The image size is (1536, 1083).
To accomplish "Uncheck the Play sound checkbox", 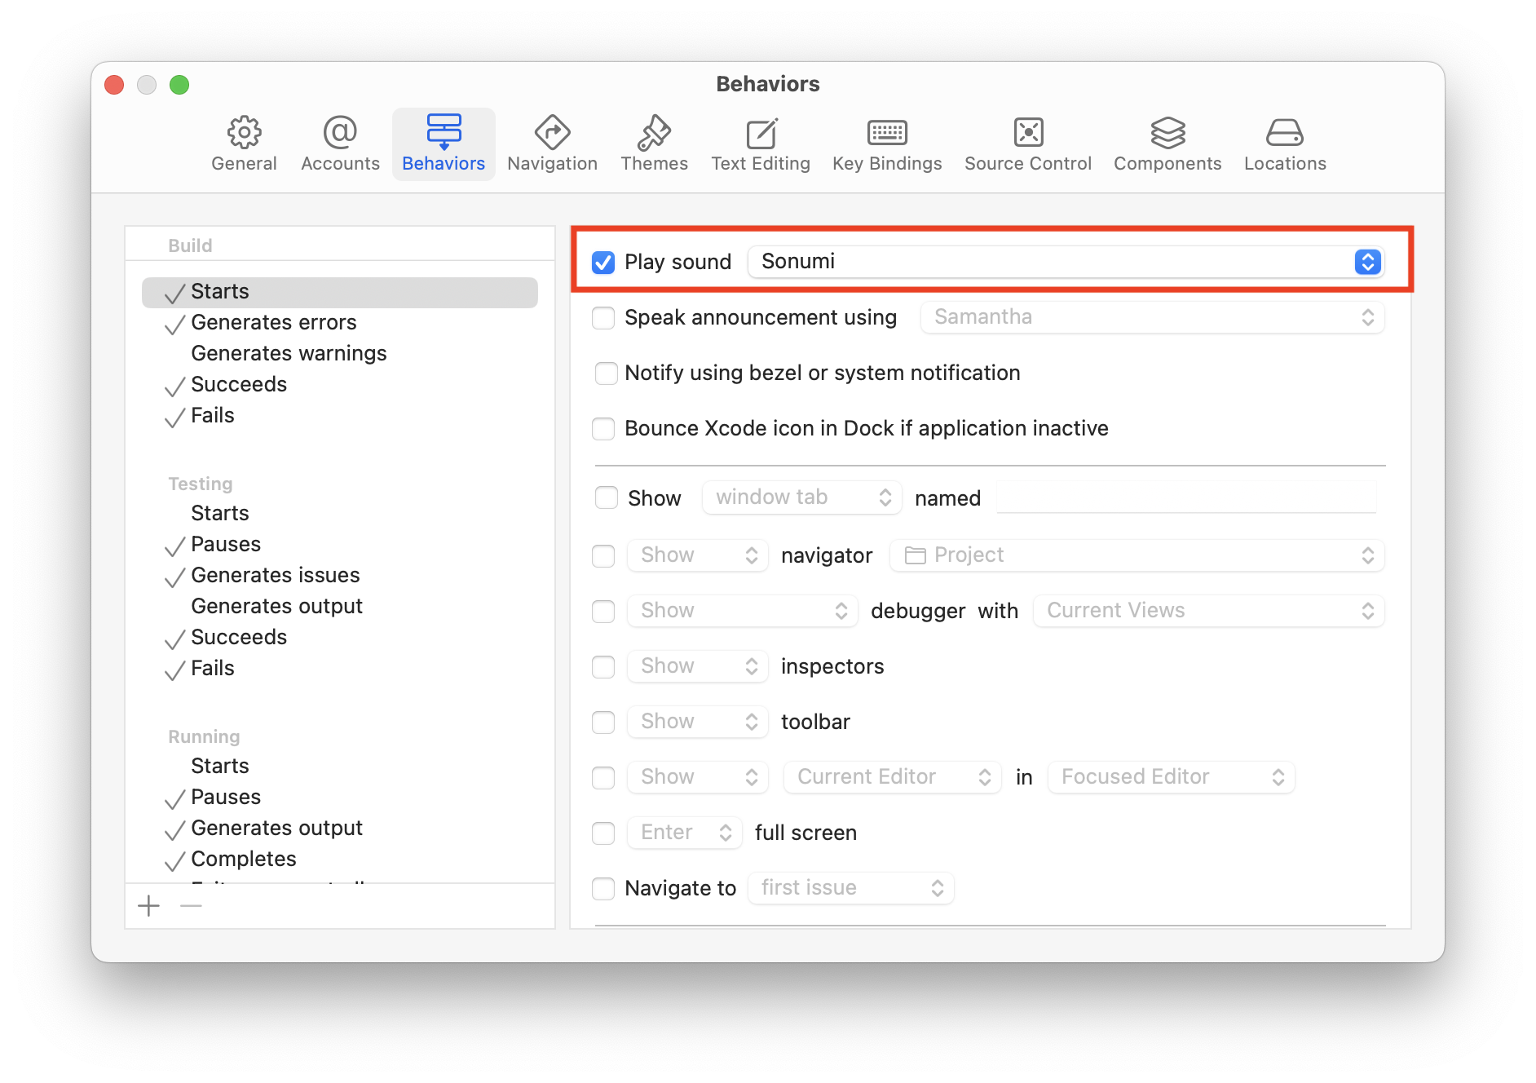I will click(603, 262).
